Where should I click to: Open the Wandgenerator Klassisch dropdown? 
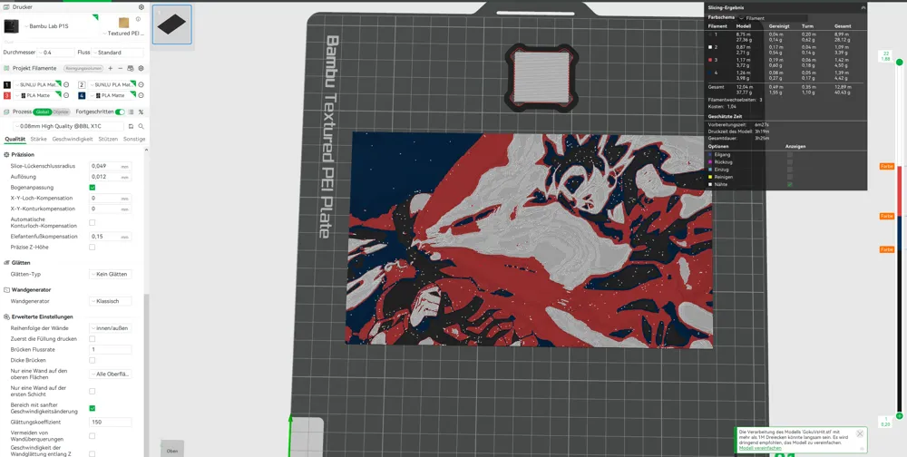111,301
